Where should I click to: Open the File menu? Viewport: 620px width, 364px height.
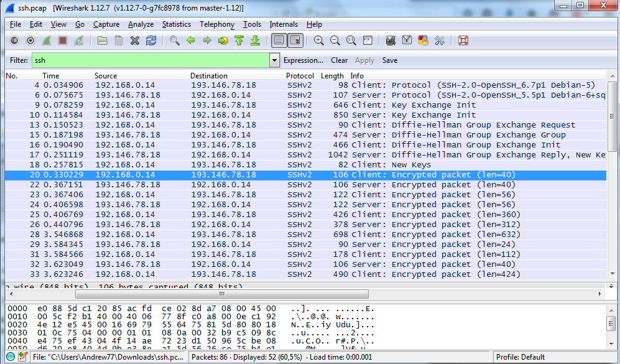click(16, 24)
